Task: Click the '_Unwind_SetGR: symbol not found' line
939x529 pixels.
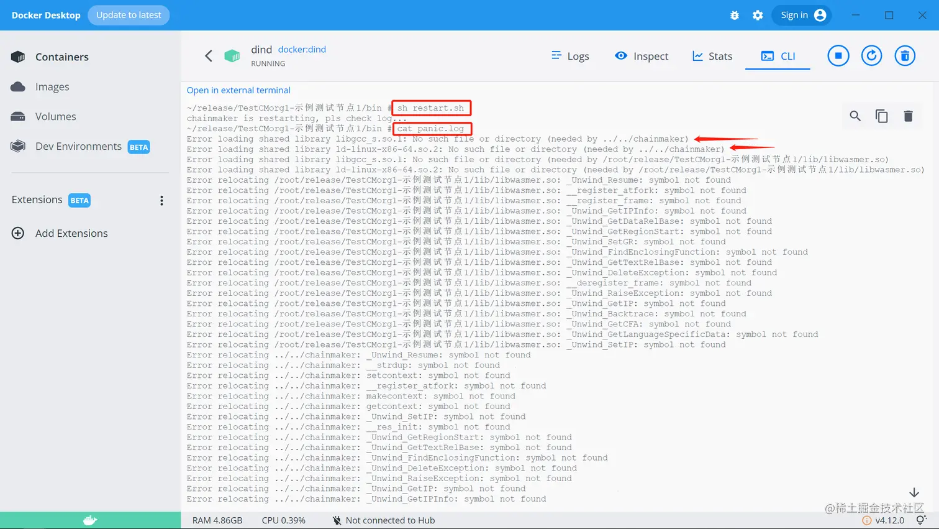Action: [456, 242]
